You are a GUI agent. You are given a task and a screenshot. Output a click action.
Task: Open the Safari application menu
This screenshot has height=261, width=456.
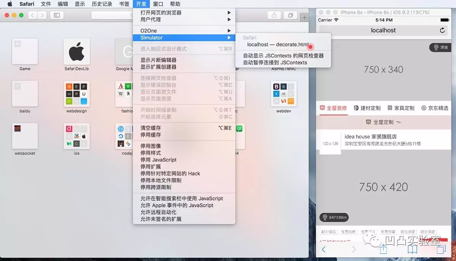coord(27,4)
